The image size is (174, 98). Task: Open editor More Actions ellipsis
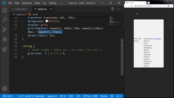pyautogui.click(x=119, y=9)
